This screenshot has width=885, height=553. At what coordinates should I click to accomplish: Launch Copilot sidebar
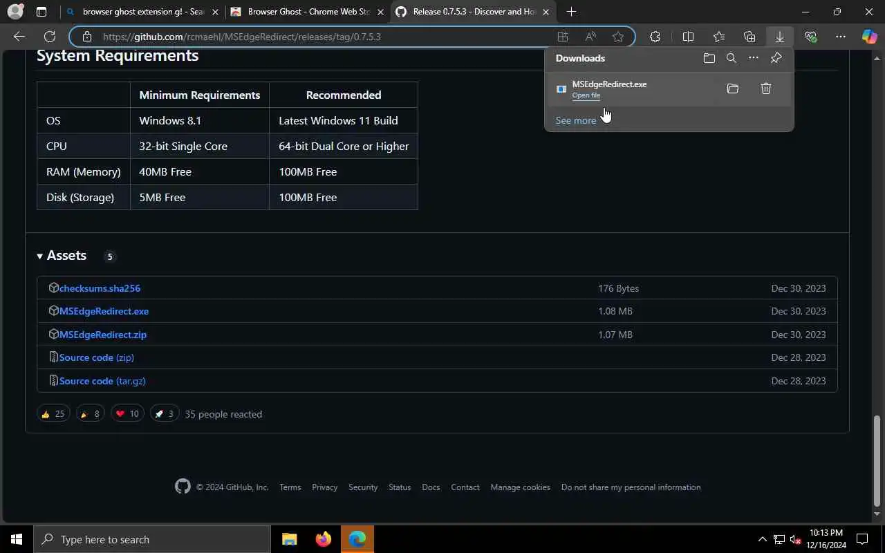pos(870,37)
